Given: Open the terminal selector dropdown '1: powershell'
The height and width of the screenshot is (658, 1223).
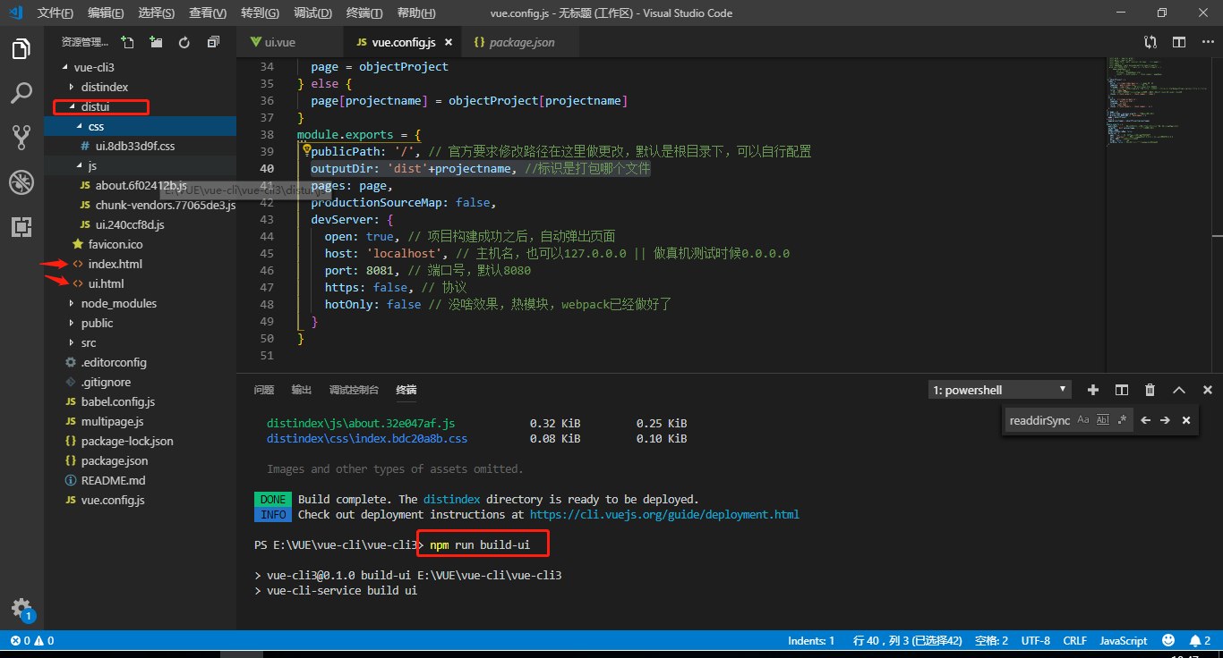Looking at the screenshot, I should coord(1000,390).
